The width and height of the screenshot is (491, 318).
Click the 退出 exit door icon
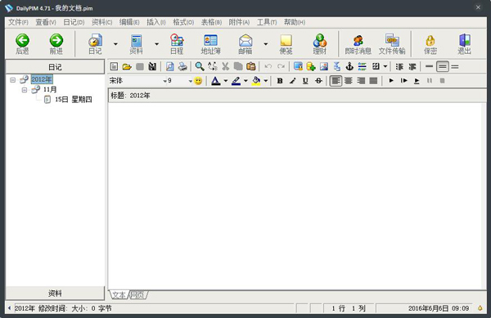click(x=464, y=44)
